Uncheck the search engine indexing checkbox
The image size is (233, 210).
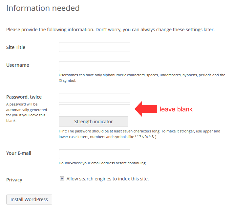pos(62,178)
